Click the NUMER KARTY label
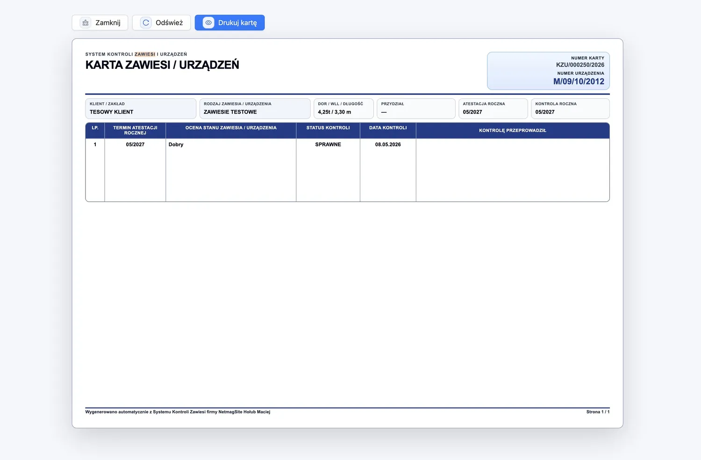The height and width of the screenshot is (460, 701). tap(587, 58)
